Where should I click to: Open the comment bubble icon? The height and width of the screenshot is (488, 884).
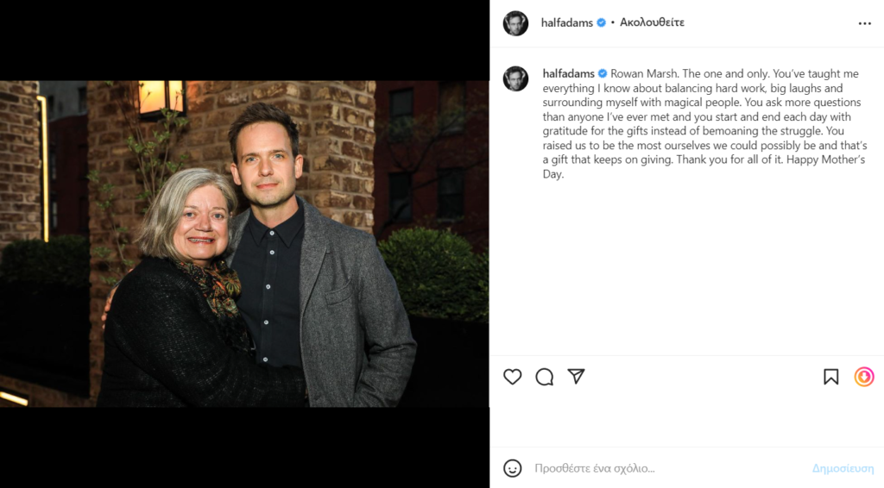tap(545, 377)
